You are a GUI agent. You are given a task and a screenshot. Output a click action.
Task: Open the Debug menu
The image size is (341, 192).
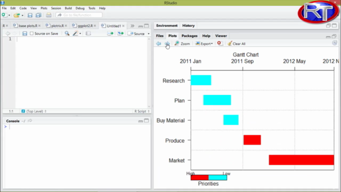pos(80,8)
